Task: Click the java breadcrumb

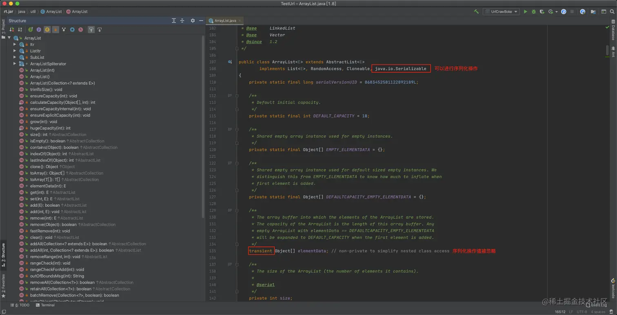Action: point(22,12)
